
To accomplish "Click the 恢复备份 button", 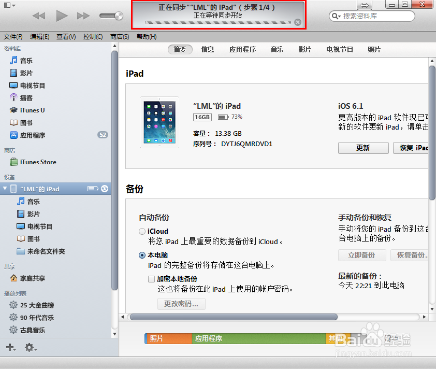I will point(410,255).
